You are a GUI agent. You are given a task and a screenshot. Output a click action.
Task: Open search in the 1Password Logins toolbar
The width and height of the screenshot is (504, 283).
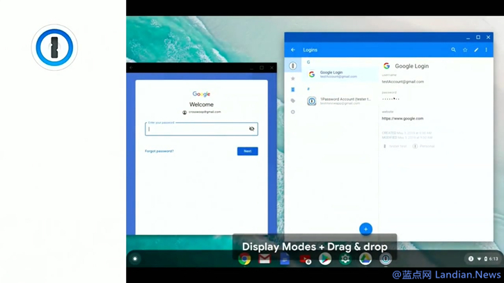click(453, 50)
